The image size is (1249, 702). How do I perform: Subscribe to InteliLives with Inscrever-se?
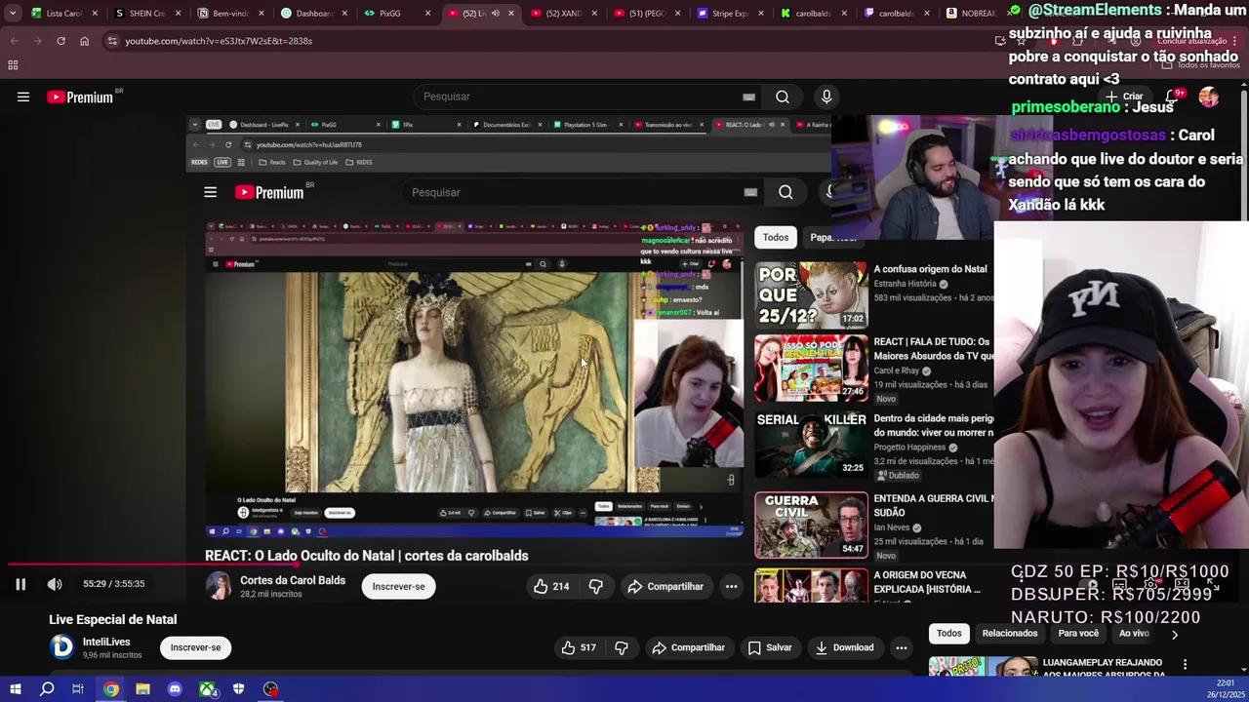pos(195,647)
